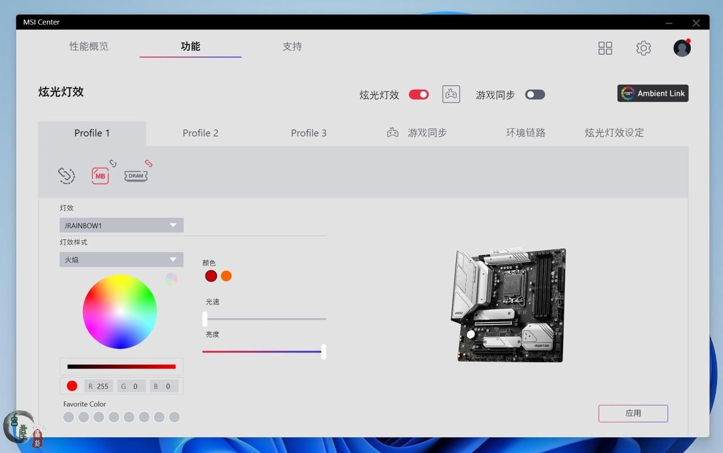Switch to 性能概览 tab

point(89,46)
